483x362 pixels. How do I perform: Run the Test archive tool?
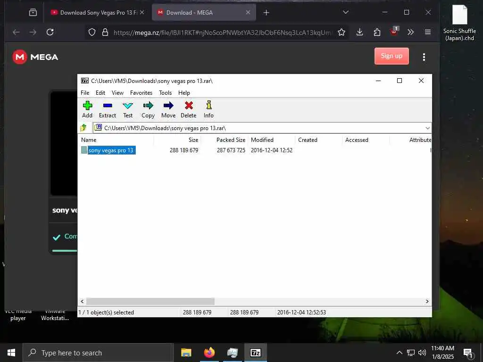pyautogui.click(x=127, y=106)
